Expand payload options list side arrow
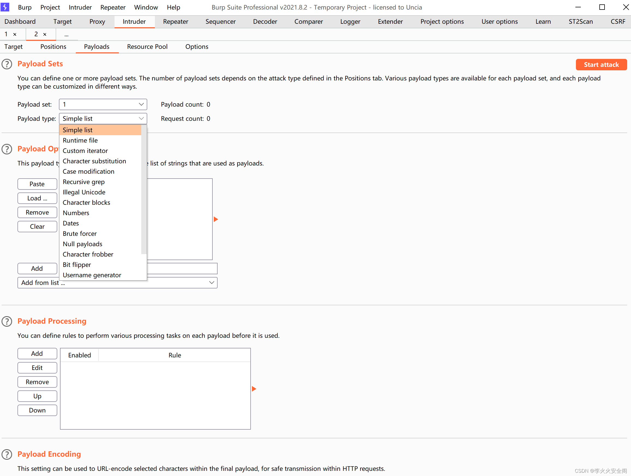Viewport: 631px width, 476px height. [216, 219]
